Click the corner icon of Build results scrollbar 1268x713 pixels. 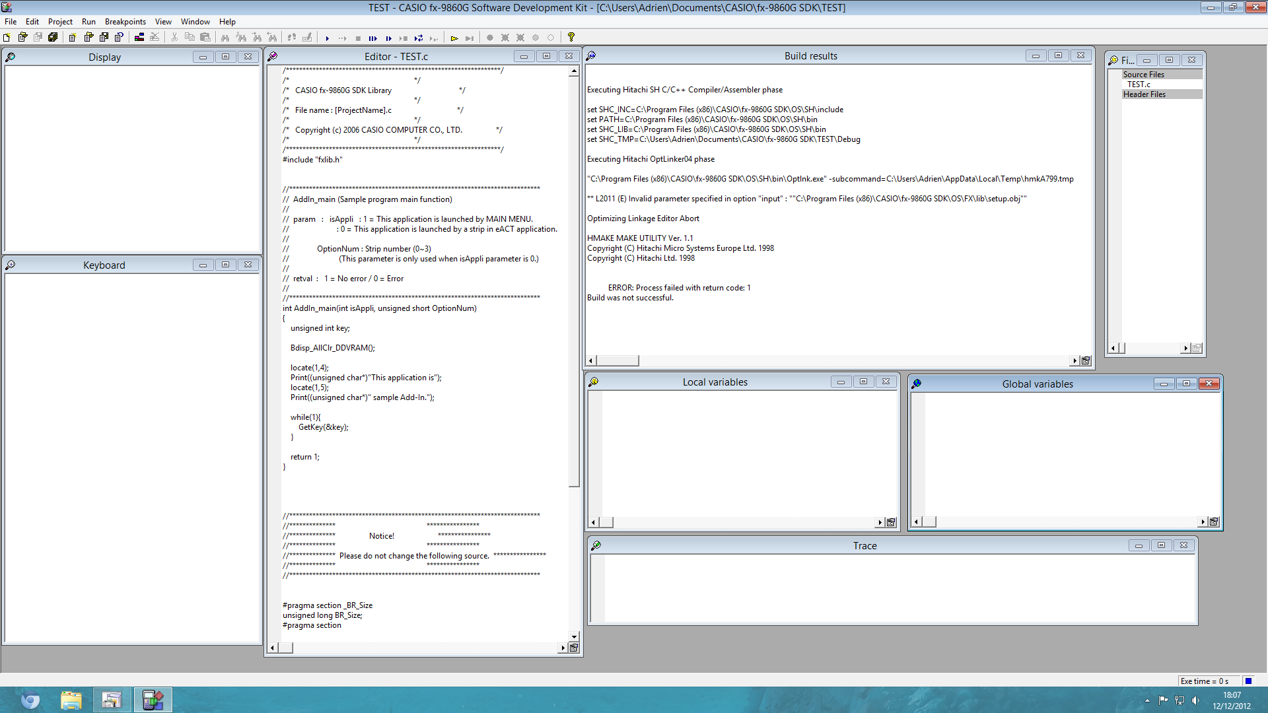point(1086,360)
